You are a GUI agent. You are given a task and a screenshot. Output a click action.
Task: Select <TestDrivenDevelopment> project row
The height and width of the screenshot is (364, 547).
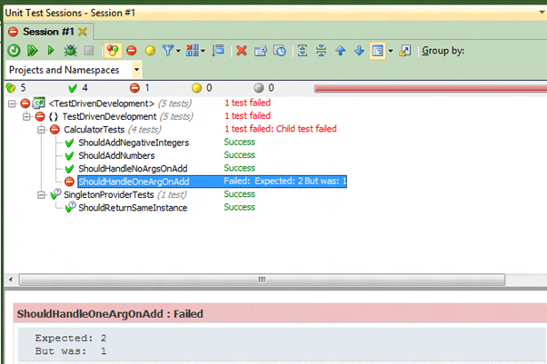coord(102,103)
